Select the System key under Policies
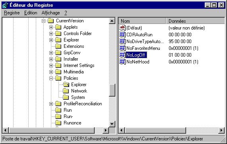227x144 pixels. 78,97
